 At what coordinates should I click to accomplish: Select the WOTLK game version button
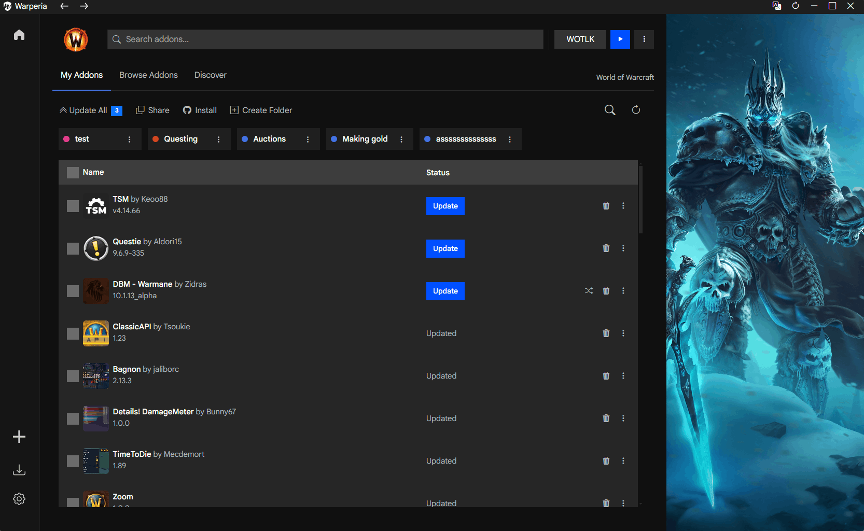[580, 39]
